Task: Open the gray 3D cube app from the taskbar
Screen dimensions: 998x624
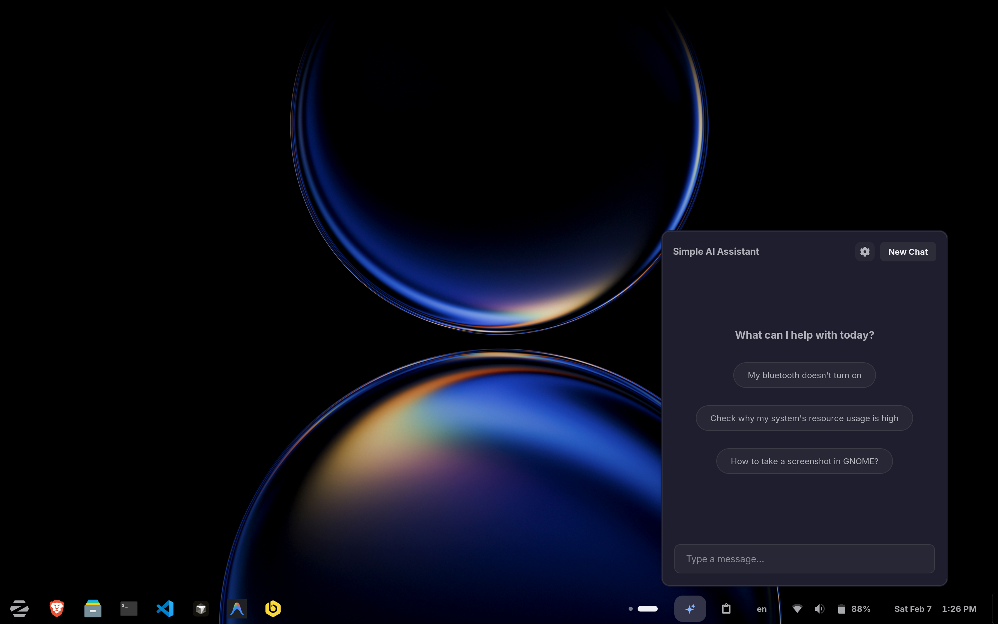Action: (201, 608)
